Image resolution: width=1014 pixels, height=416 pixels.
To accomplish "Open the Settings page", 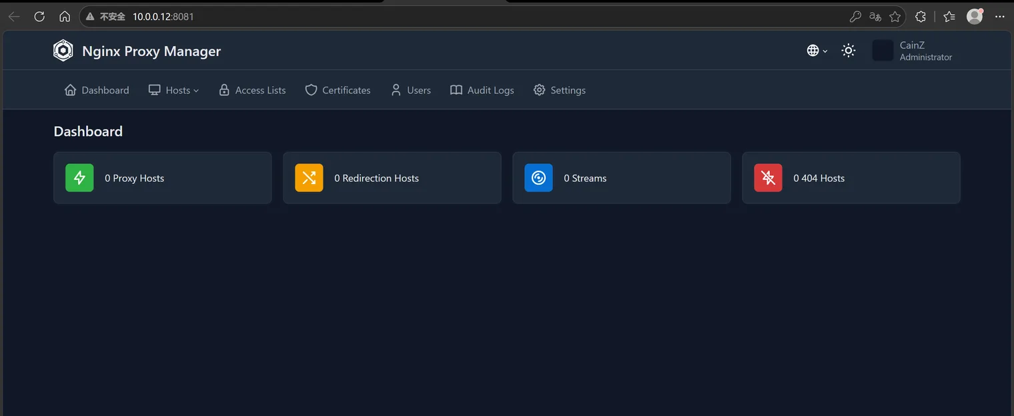I will point(559,90).
